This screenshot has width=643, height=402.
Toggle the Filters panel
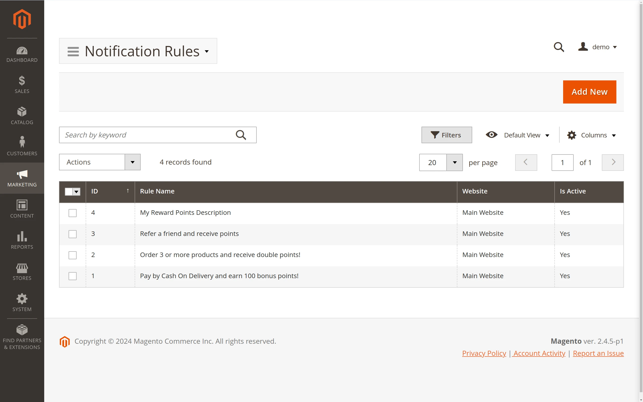446,135
